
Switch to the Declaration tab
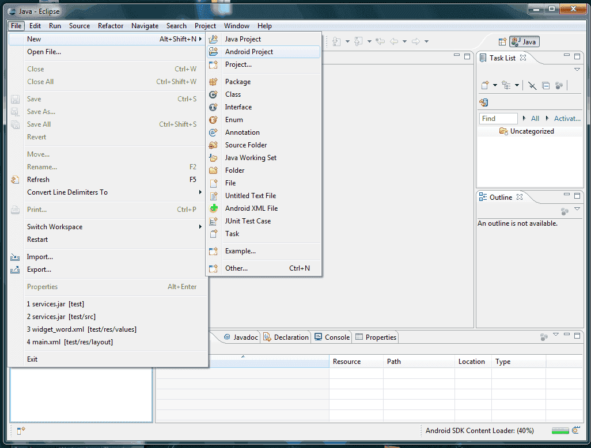pyautogui.click(x=286, y=337)
